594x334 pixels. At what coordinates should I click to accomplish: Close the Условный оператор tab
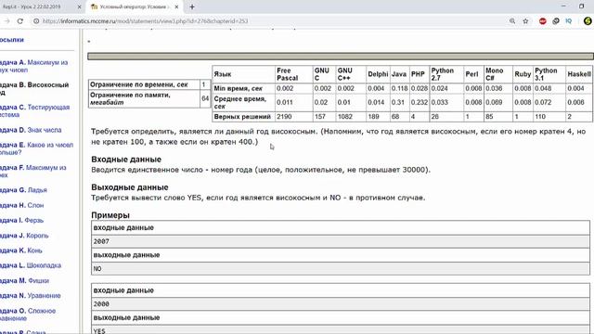176,6
